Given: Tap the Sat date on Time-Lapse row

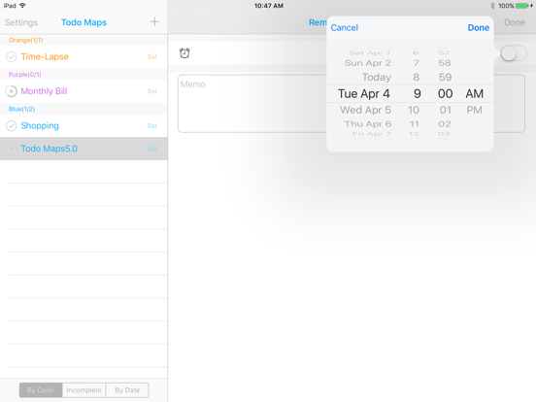Looking at the screenshot, I should (x=152, y=56).
